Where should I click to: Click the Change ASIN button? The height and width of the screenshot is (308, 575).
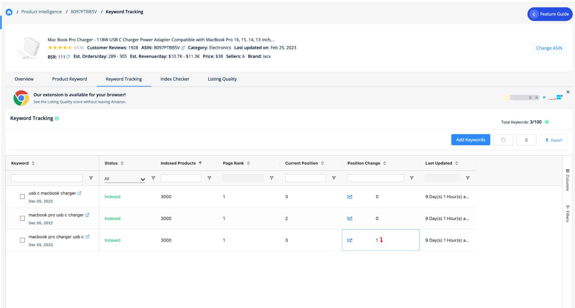tap(549, 48)
